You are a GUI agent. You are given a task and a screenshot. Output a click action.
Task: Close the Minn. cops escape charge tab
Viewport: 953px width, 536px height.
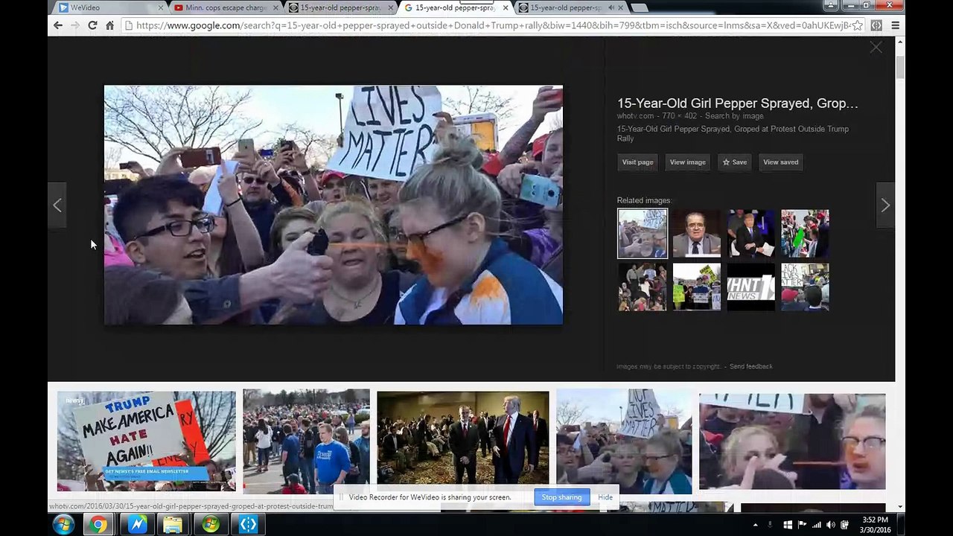coord(275,8)
